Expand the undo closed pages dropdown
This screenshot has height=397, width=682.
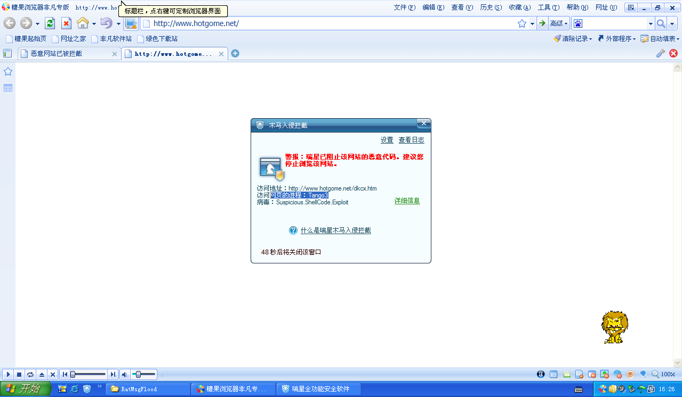118,24
